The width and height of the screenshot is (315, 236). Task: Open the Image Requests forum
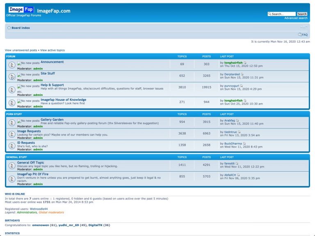point(29,131)
